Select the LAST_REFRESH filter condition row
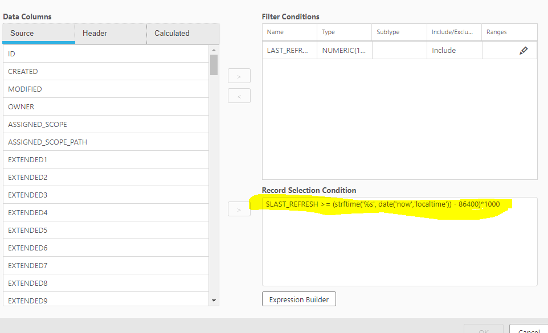 pyautogui.click(x=289, y=51)
